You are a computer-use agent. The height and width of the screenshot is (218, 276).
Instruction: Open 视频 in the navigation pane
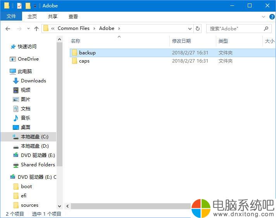[x=26, y=90]
